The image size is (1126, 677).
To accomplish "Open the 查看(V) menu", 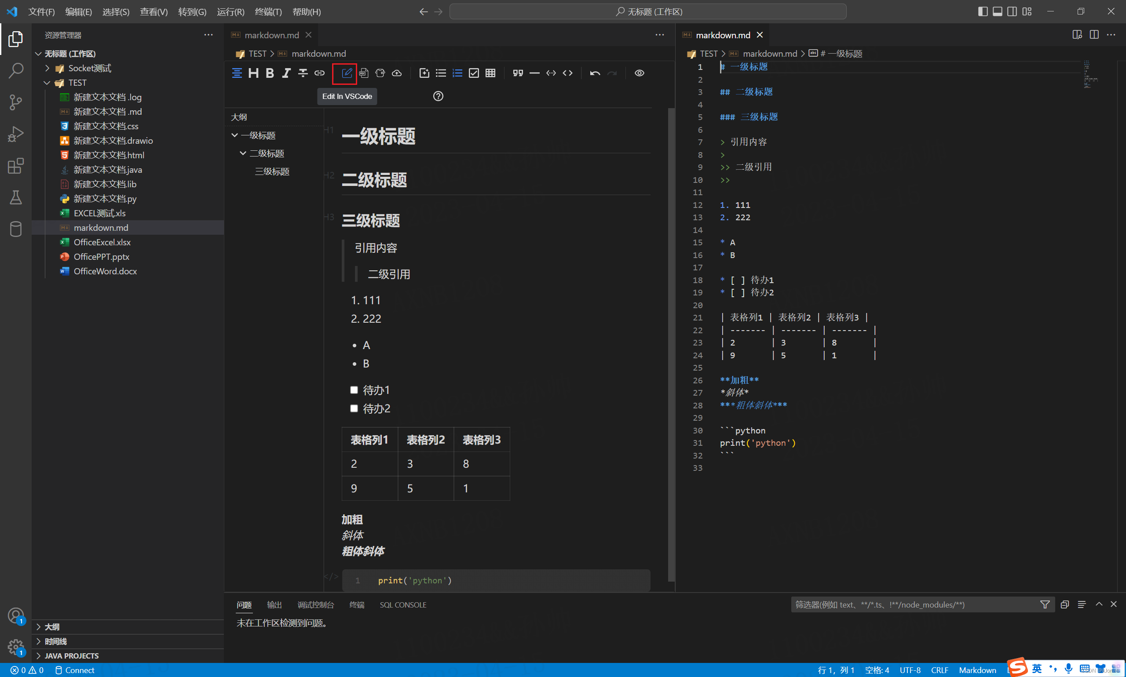I will [x=154, y=12].
